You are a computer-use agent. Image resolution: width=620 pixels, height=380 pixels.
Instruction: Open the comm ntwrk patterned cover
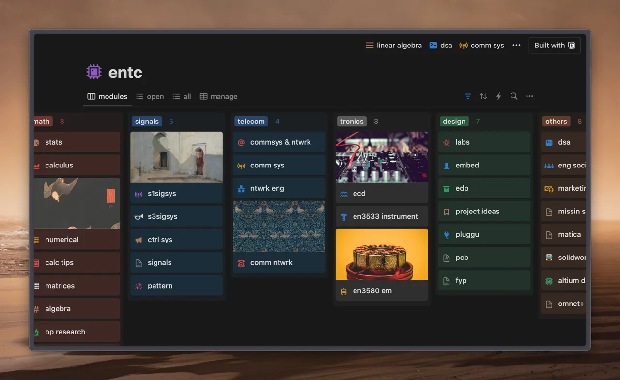pos(279,227)
